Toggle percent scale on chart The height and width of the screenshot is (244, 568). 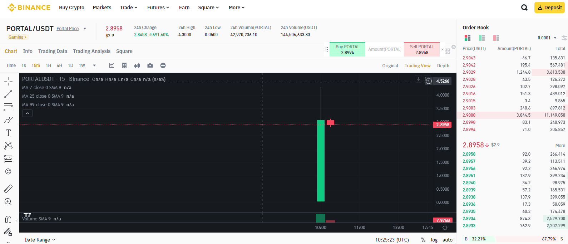click(423, 240)
